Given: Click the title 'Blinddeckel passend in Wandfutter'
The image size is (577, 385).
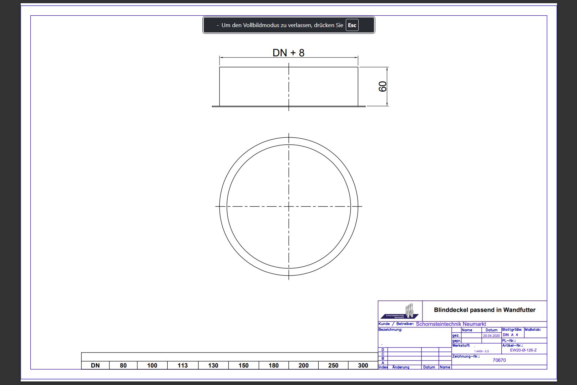Looking at the screenshot, I should point(484,310).
